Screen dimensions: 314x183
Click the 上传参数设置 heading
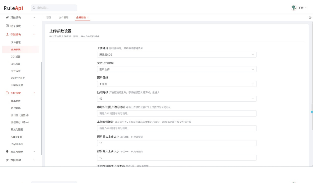(x=60, y=31)
